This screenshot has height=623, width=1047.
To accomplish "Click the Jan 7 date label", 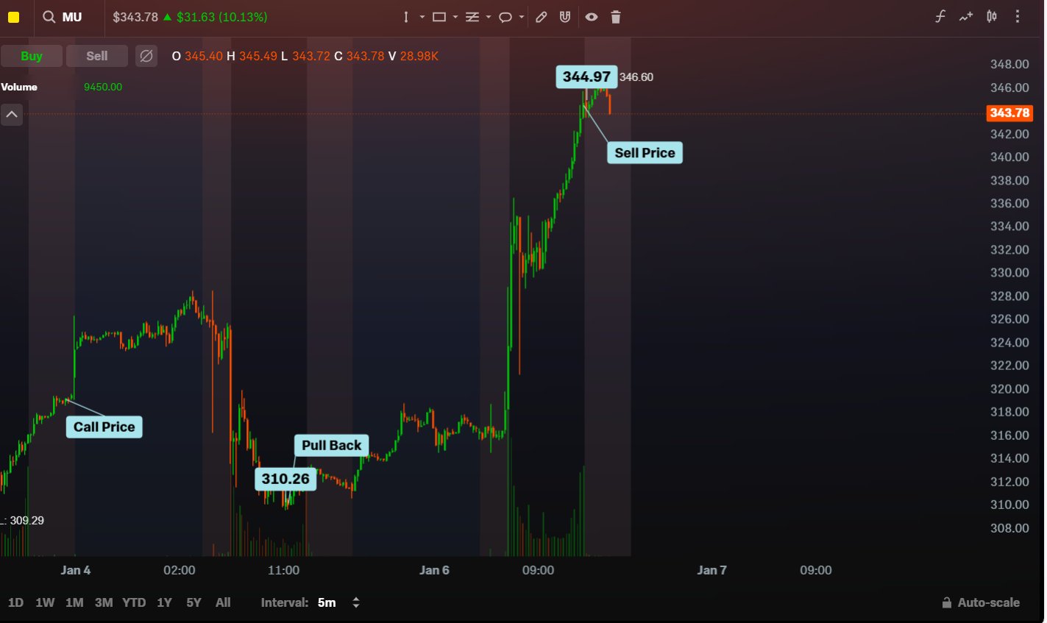I will point(711,570).
